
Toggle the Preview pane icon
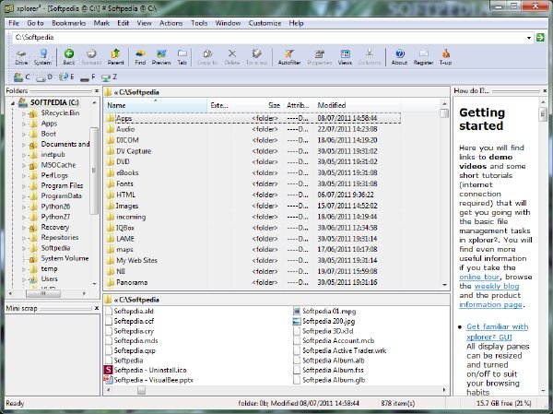161,57
